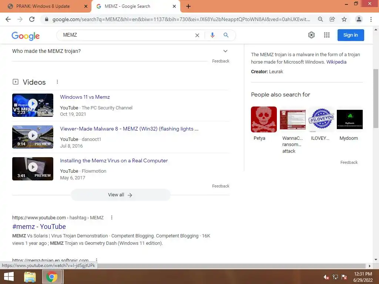379x284 pixels.
Task: View site info lock icon
Action: [x=47, y=19]
